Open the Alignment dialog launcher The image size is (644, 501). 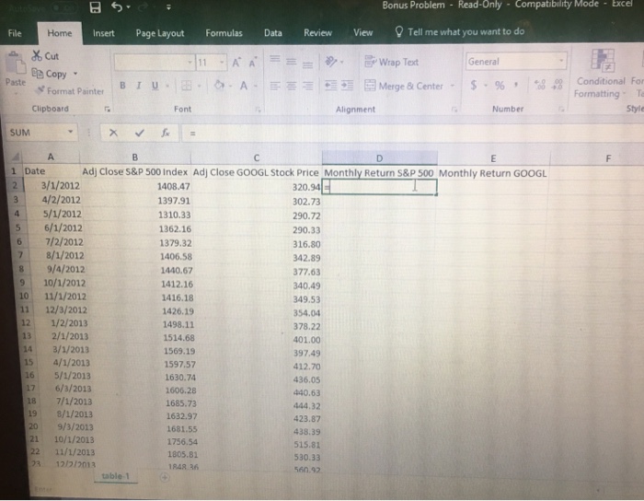click(x=454, y=110)
